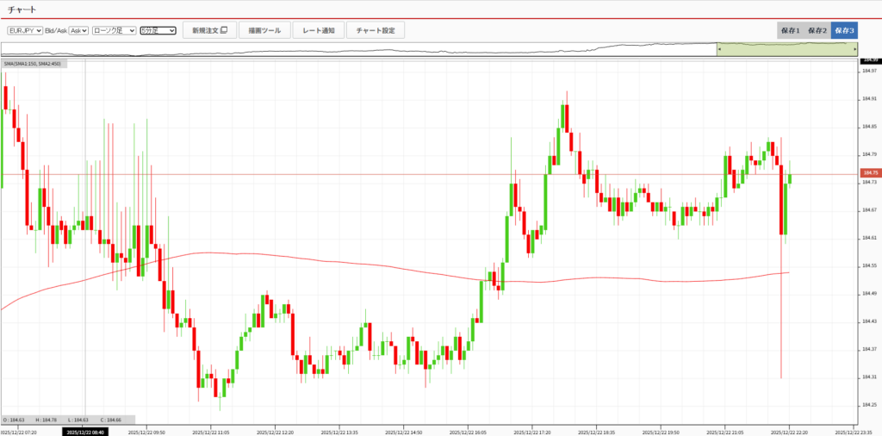Switch to the 保存2 saved layout tab

tap(817, 30)
